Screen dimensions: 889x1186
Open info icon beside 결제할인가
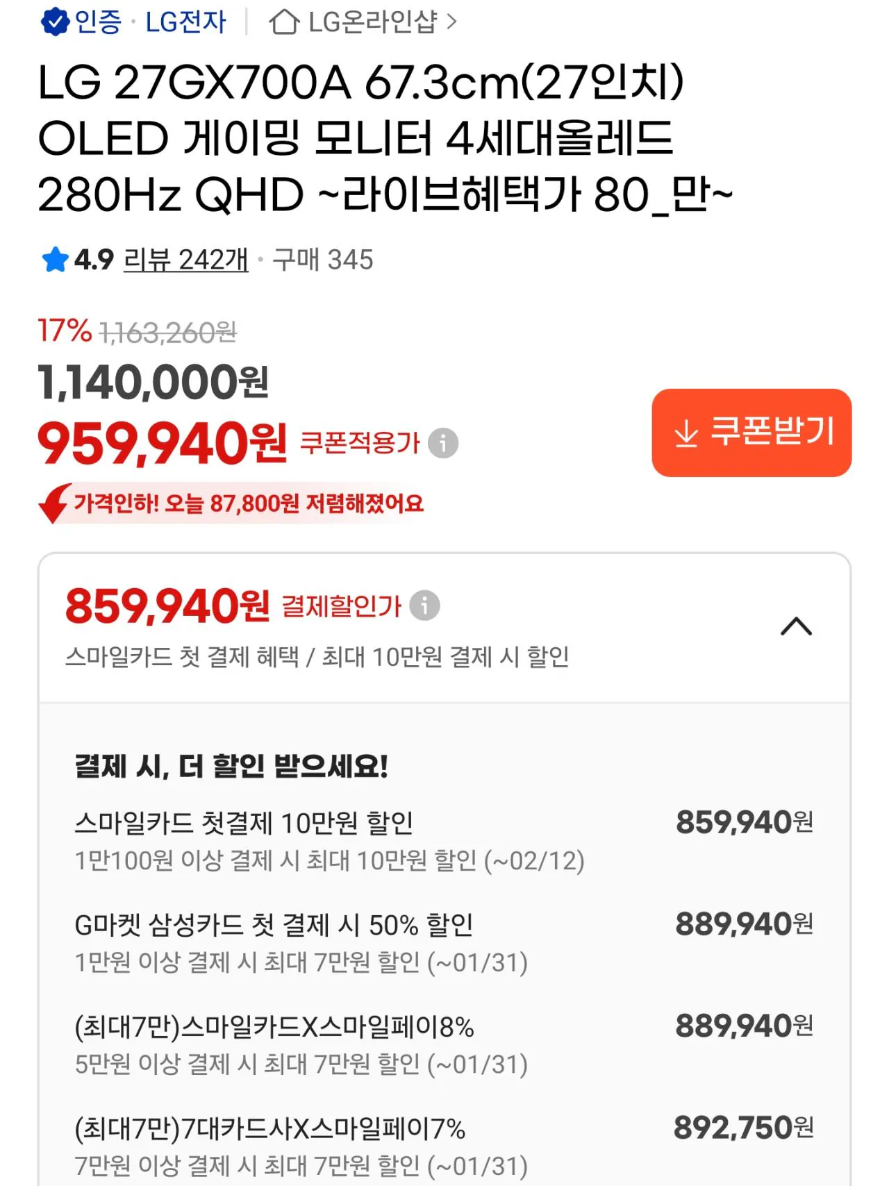click(424, 605)
